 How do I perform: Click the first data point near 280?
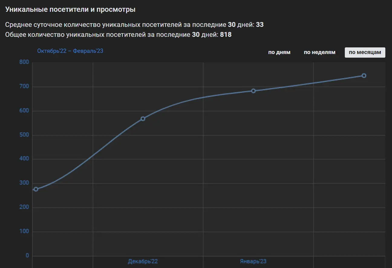[36, 189]
